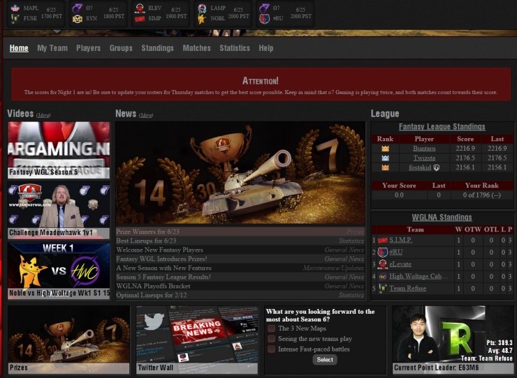Click the #RU team logo in WGLNA Standings
Screen dimensions: 517x378
[x=382, y=252]
